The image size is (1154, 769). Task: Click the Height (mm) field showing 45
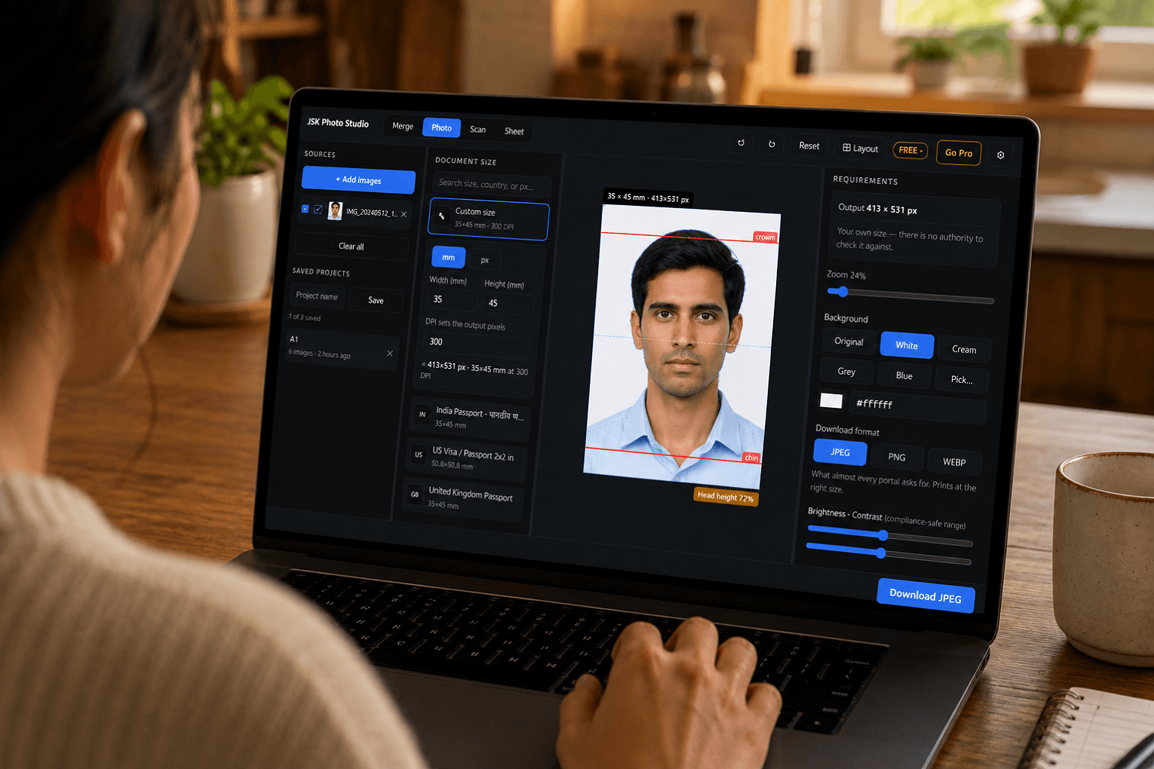pos(509,304)
